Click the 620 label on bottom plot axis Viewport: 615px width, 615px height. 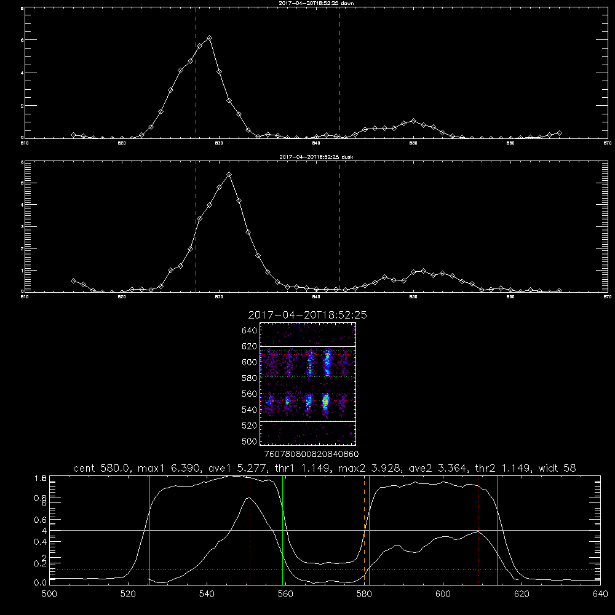point(522,594)
